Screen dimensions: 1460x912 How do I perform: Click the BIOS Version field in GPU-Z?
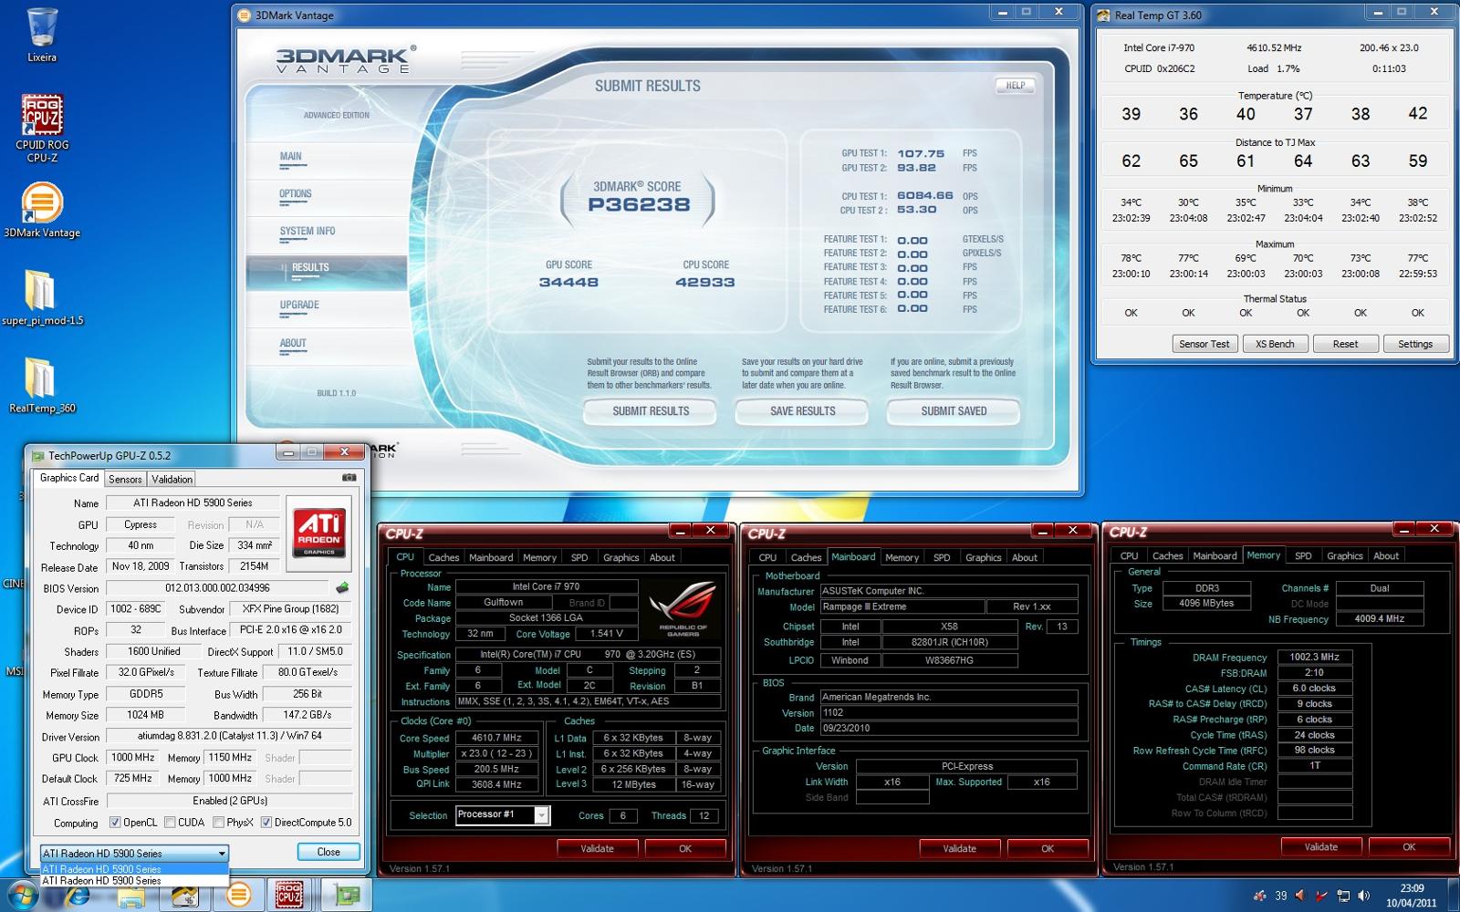pos(217,588)
